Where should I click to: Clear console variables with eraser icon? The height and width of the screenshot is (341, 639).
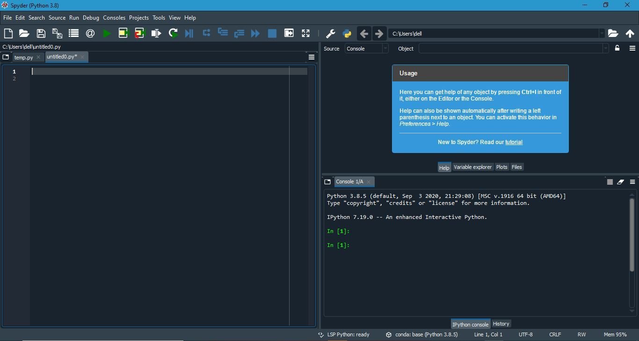621,182
